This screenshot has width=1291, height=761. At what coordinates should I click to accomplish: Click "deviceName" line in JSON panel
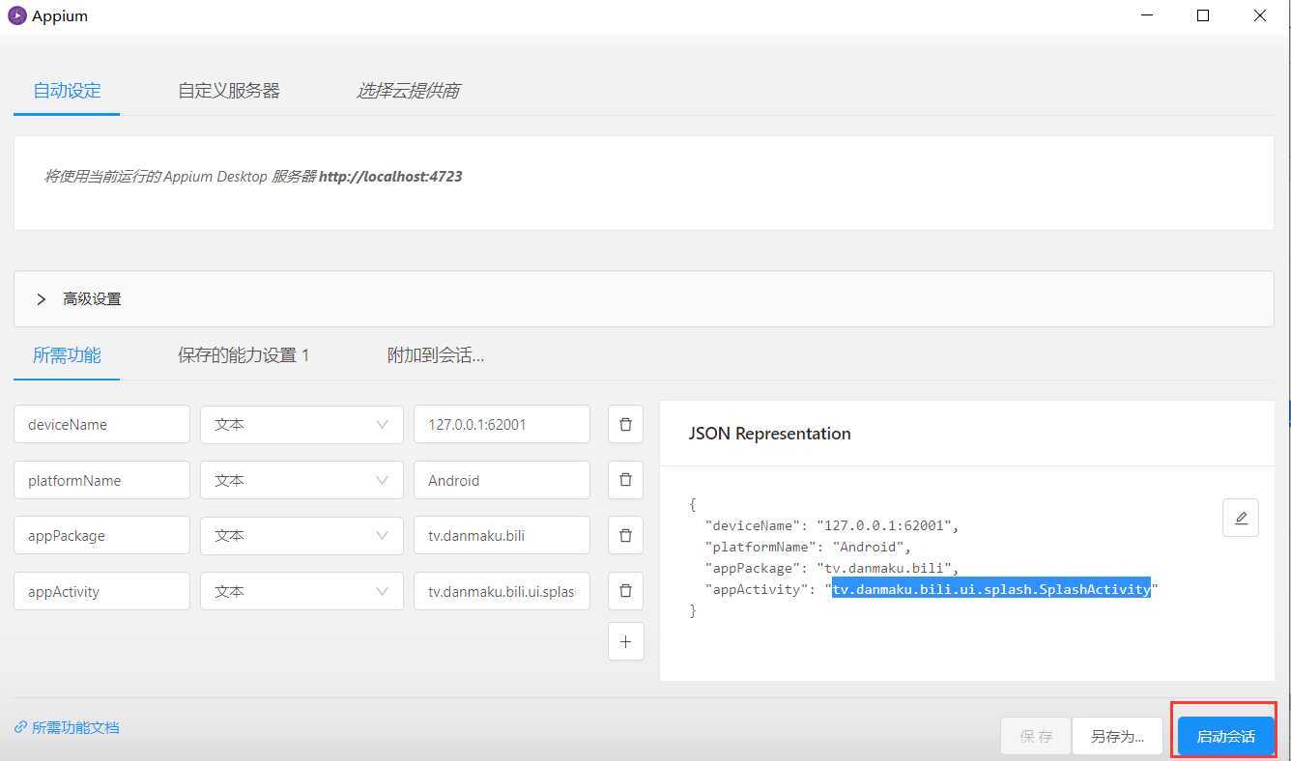click(832, 525)
